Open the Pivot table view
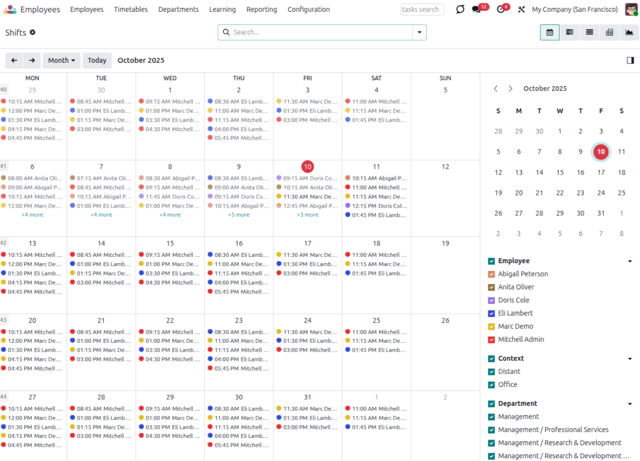Image resolution: width=640 pixels, height=461 pixels. coord(609,32)
